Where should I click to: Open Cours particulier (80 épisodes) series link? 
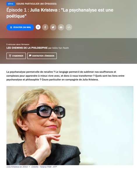click(36, 4)
